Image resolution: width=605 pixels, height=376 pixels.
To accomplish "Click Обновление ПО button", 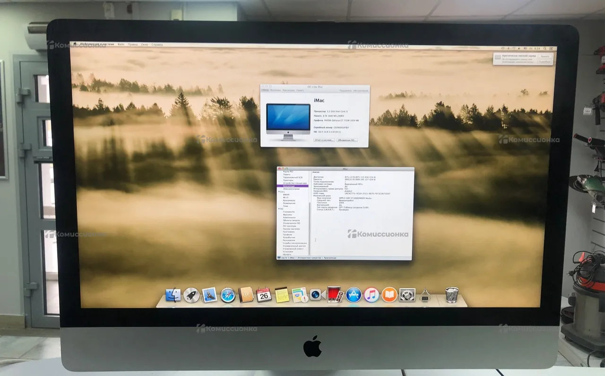I will 347,140.
